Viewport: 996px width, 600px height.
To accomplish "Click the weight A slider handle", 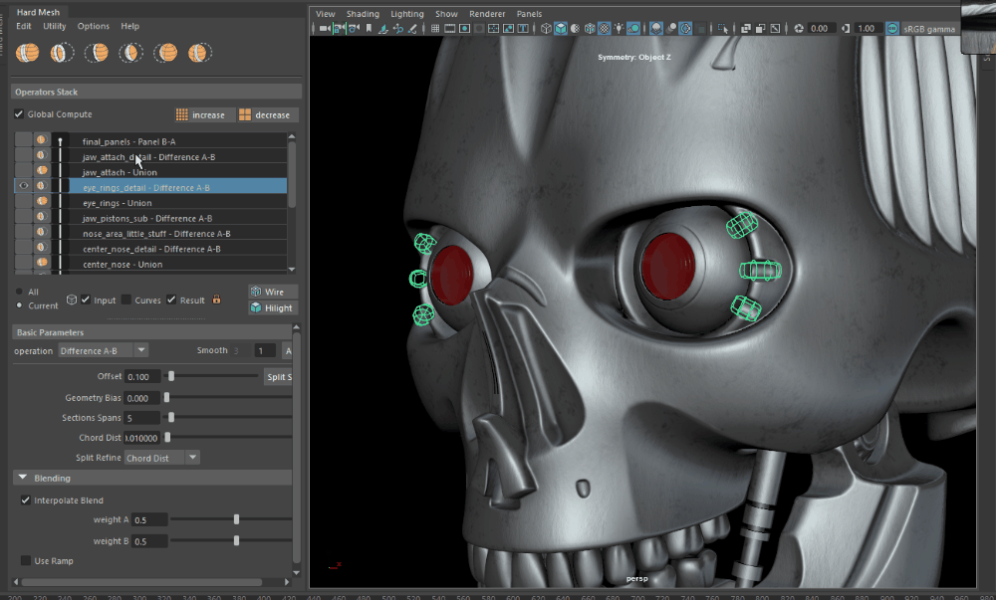I will pyautogui.click(x=236, y=519).
